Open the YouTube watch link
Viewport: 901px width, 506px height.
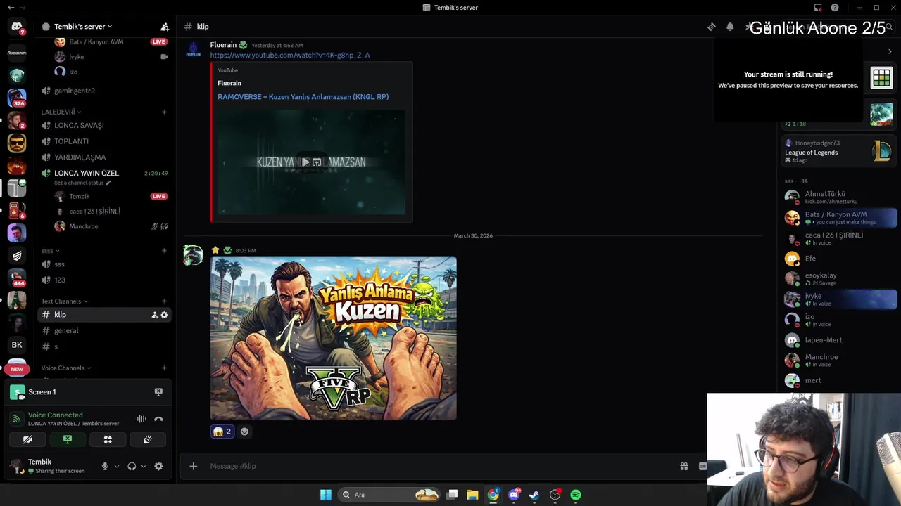click(x=289, y=55)
